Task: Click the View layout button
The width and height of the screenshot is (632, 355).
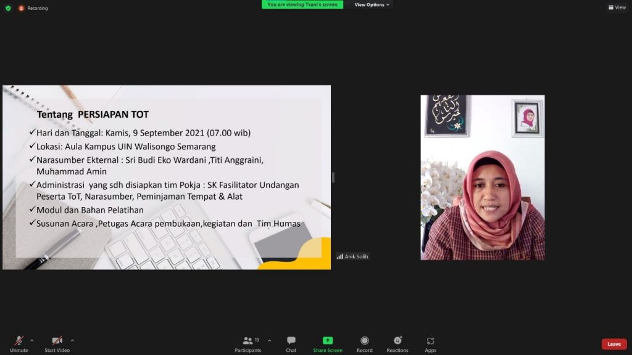Action: coord(617,7)
